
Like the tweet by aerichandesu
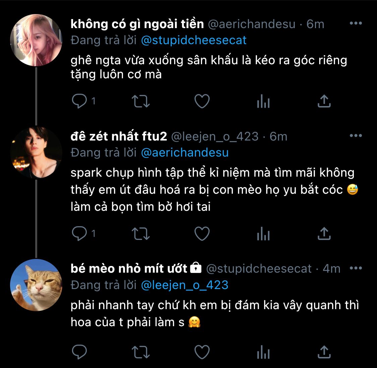click(202, 101)
